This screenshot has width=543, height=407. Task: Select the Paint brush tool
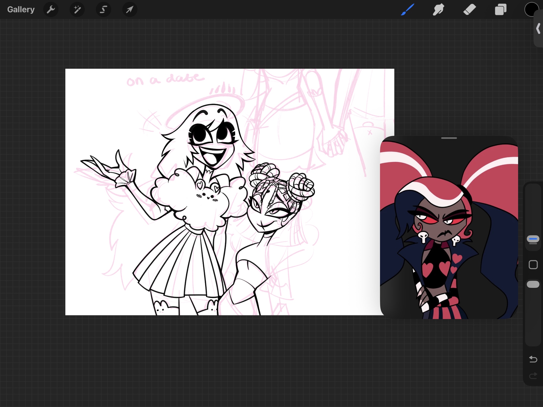coord(408,9)
